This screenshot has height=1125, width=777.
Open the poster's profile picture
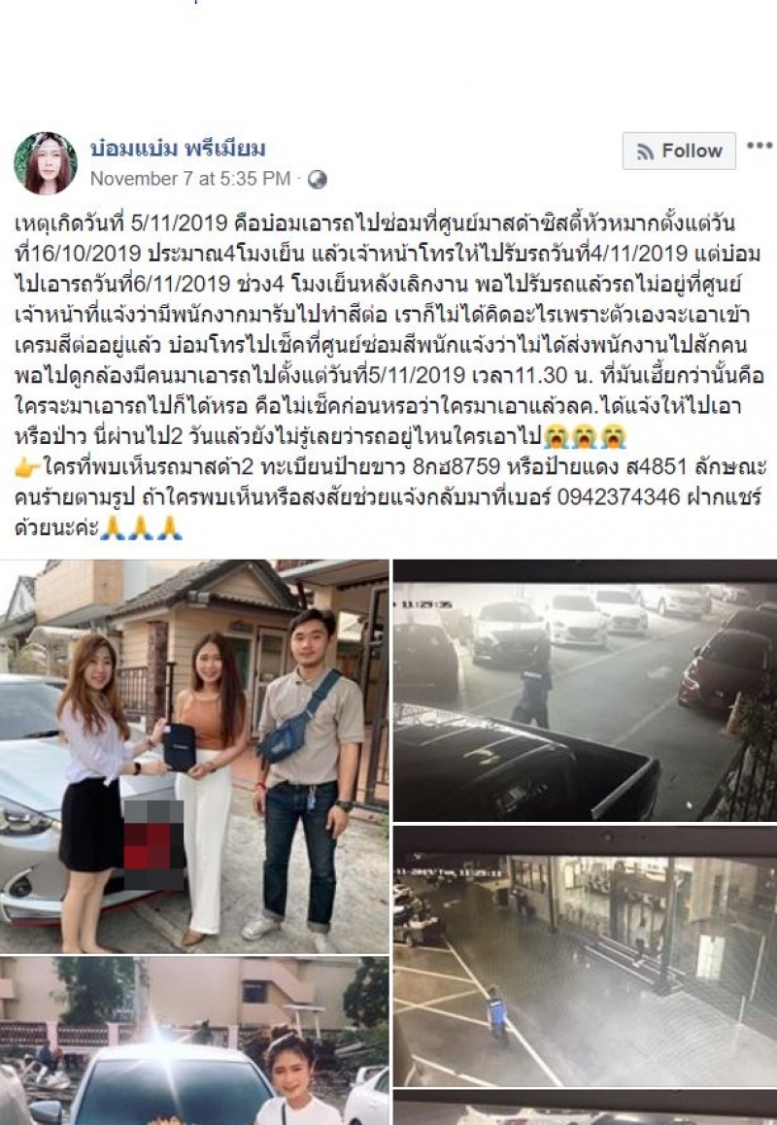[x=46, y=163]
